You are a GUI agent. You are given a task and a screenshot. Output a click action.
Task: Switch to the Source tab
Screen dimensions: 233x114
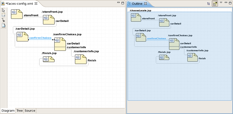pos(30,111)
